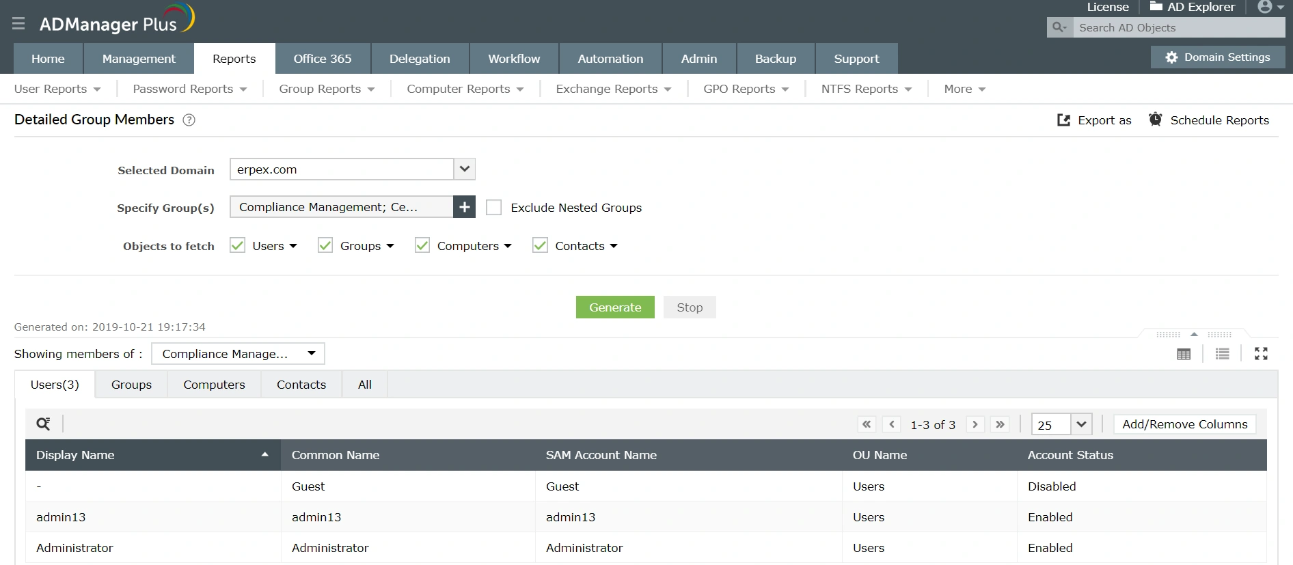Click the Stop button

pyautogui.click(x=690, y=307)
